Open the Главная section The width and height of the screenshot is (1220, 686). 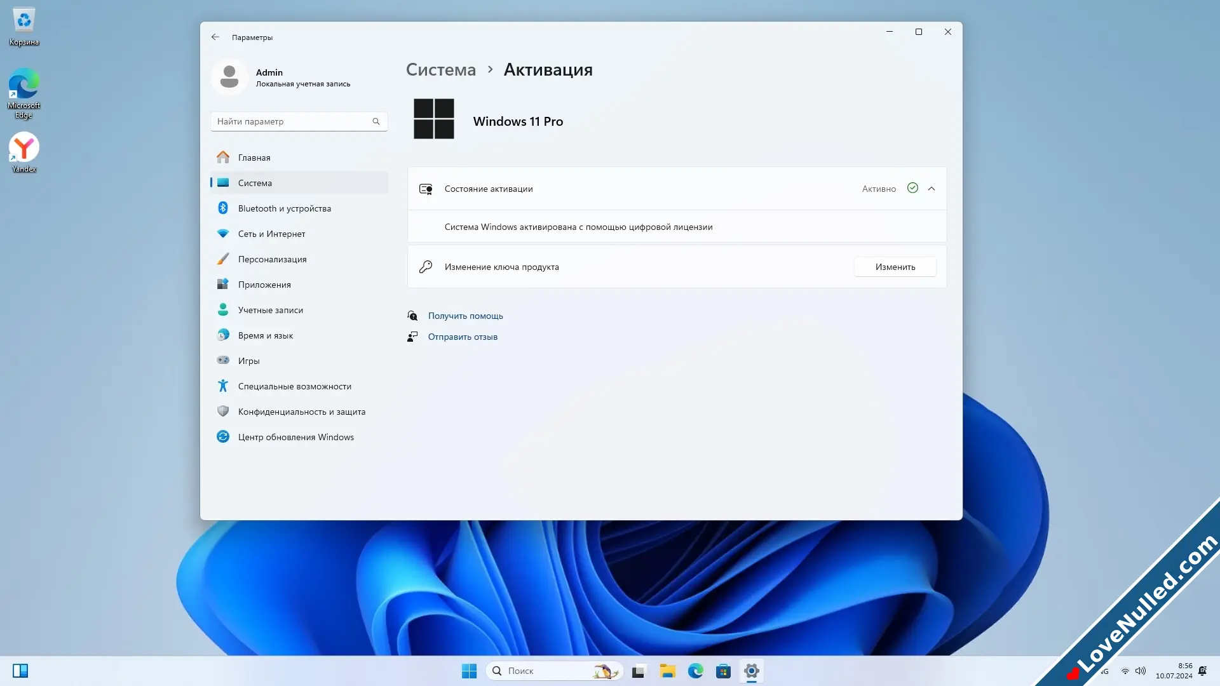click(x=299, y=158)
